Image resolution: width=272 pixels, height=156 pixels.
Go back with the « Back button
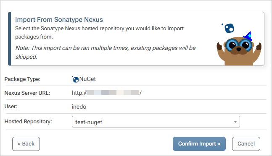tap(26, 144)
